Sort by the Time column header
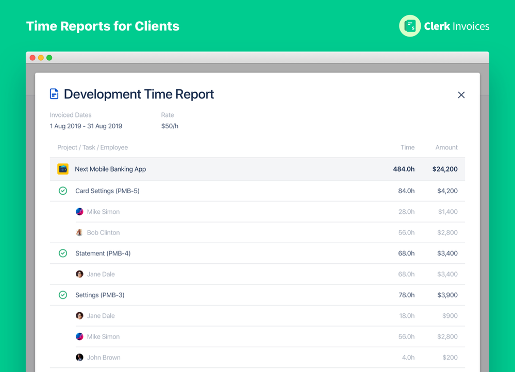515x372 pixels. click(408, 147)
